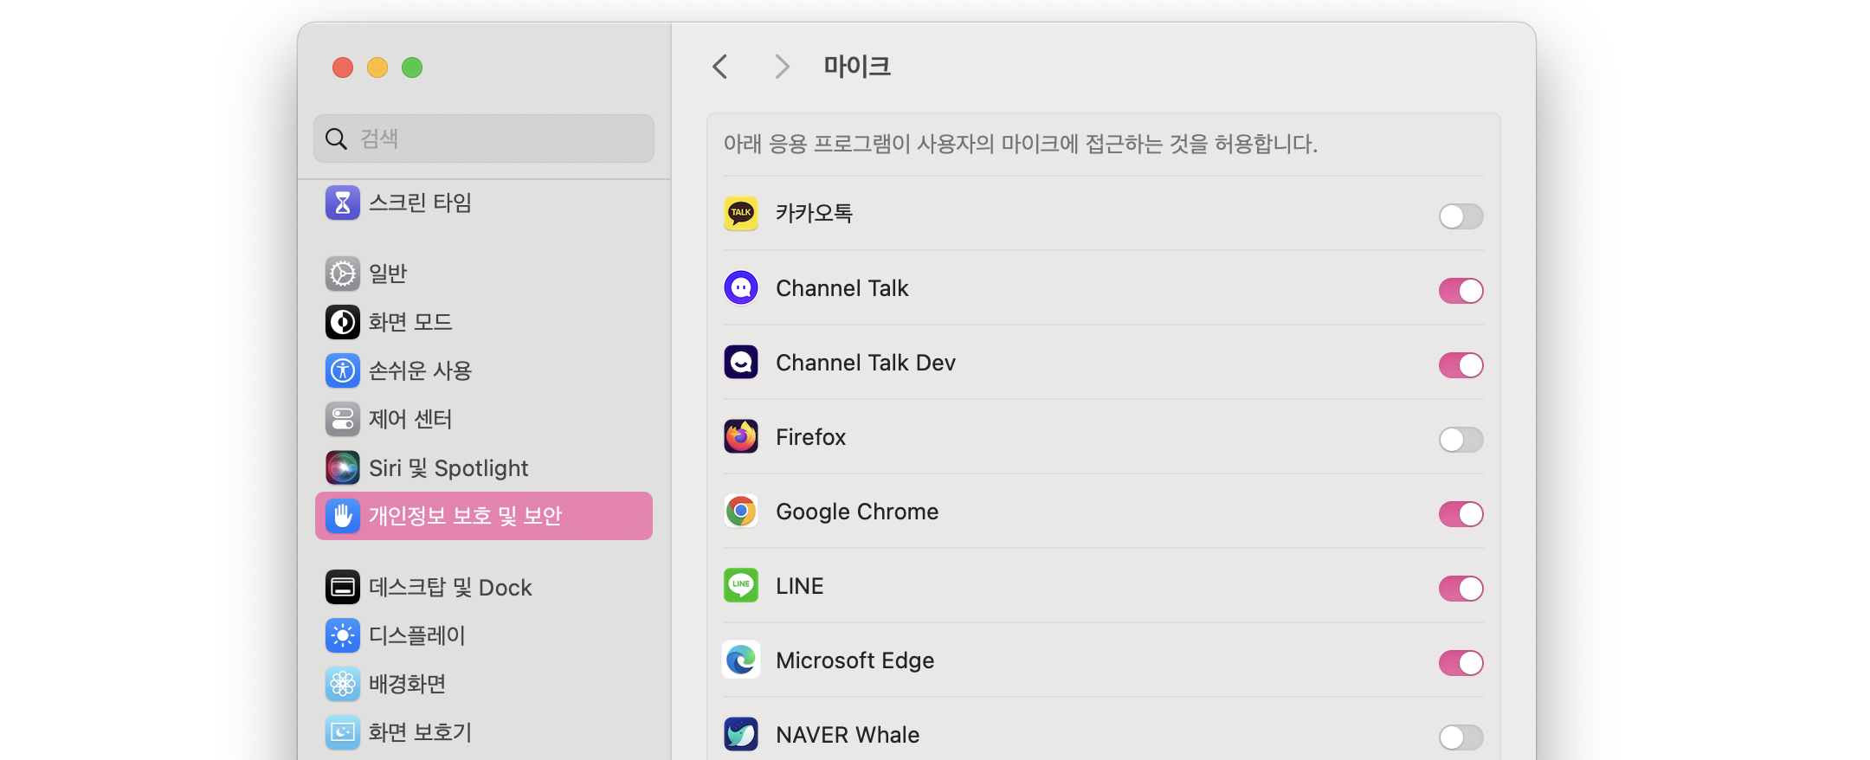Click the Firefox app name
This screenshot has height=760, width=1870.
pyautogui.click(x=811, y=437)
